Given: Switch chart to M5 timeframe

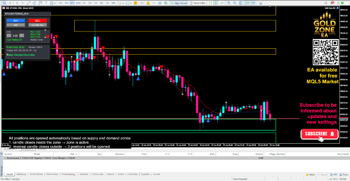Looking at the screenshot, I should (67, 3).
